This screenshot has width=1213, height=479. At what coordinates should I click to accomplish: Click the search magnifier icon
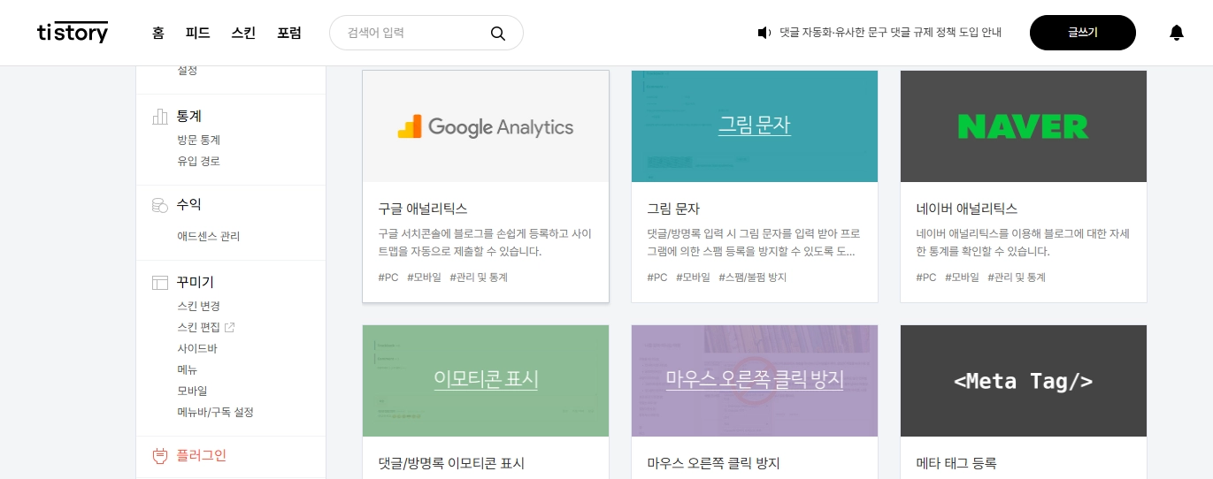click(498, 34)
